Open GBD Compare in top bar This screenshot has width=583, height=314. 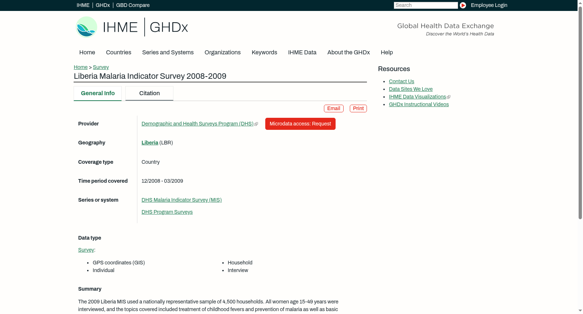coord(133,5)
